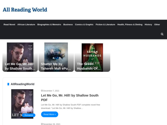Click the AllReadingWorld section heading
This screenshot has width=167, height=125.
coord(23,84)
